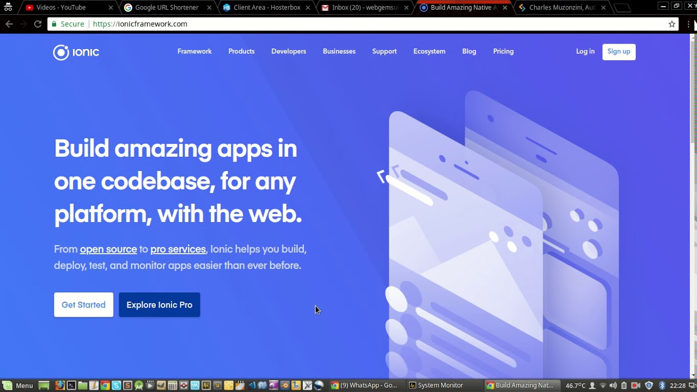Click the battery tray icon

[x=624, y=385]
